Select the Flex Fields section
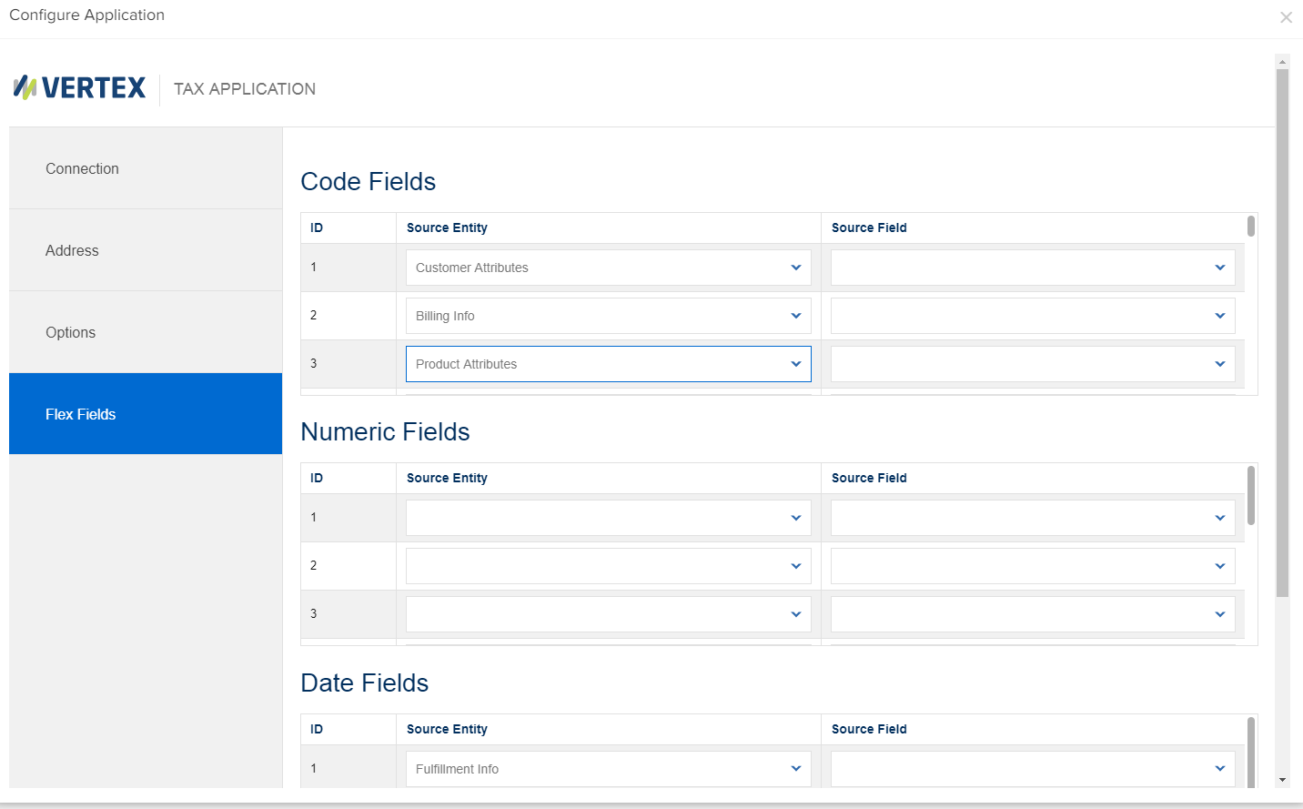The width and height of the screenshot is (1303, 809). pyautogui.click(x=80, y=414)
